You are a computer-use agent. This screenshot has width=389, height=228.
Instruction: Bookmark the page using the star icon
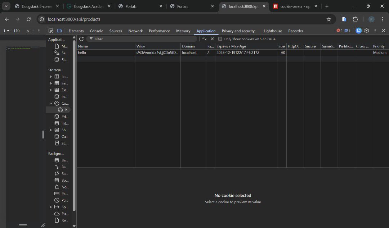[x=328, y=19]
